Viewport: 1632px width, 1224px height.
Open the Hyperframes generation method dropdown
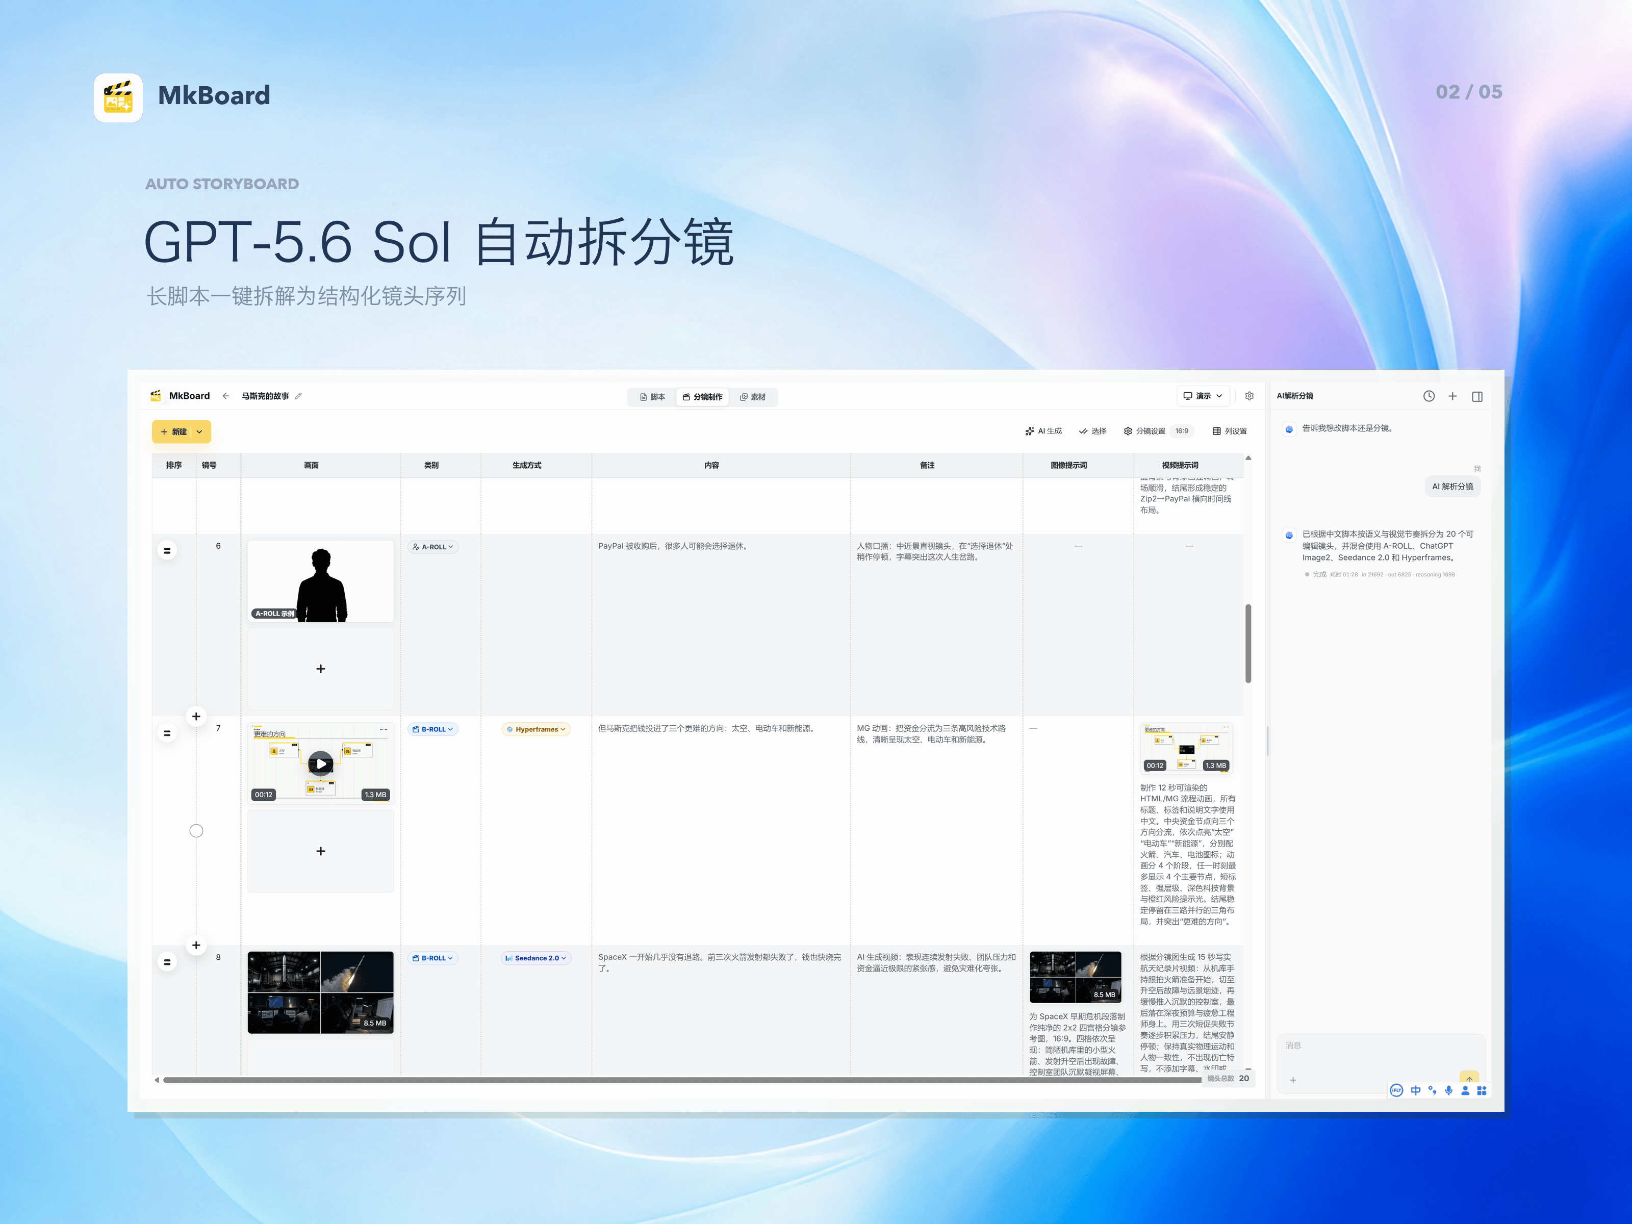point(537,729)
